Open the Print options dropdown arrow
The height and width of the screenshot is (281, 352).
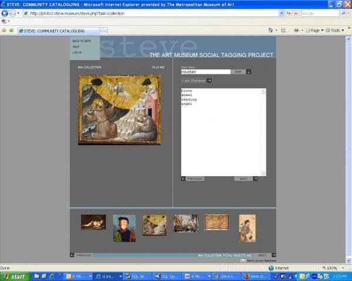[x=302, y=30]
